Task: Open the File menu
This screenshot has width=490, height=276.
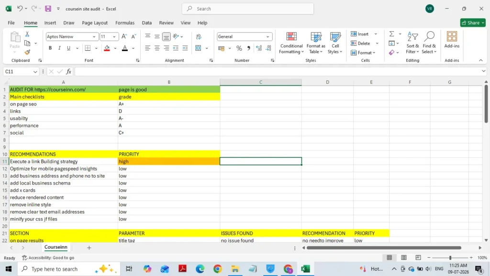Action: [x=11, y=23]
